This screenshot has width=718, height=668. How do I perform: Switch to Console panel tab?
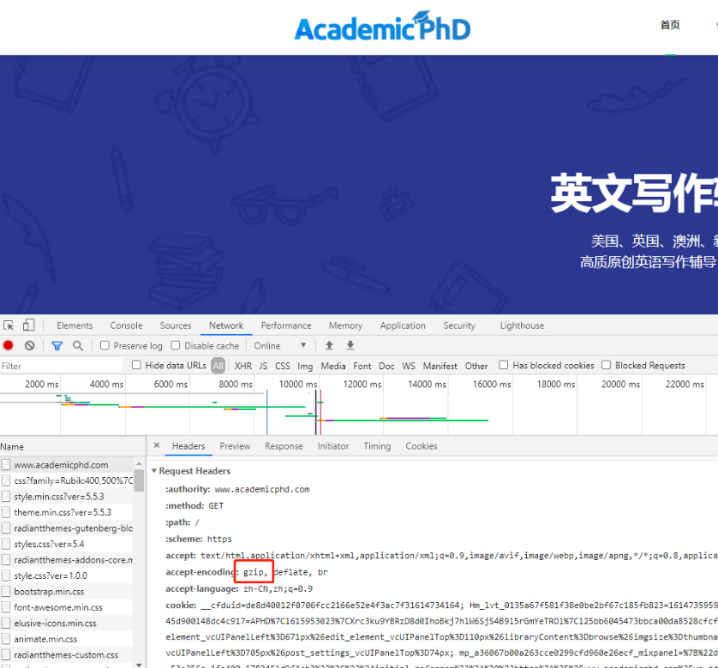click(x=126, y=325)
